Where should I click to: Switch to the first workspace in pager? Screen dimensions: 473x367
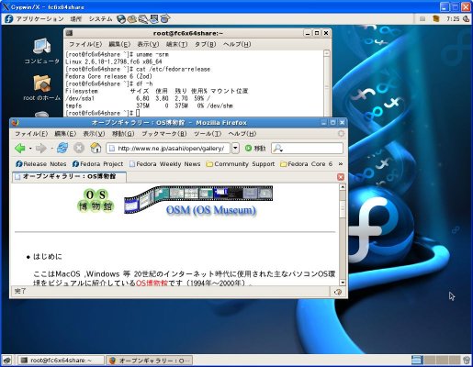click(417, 361)
